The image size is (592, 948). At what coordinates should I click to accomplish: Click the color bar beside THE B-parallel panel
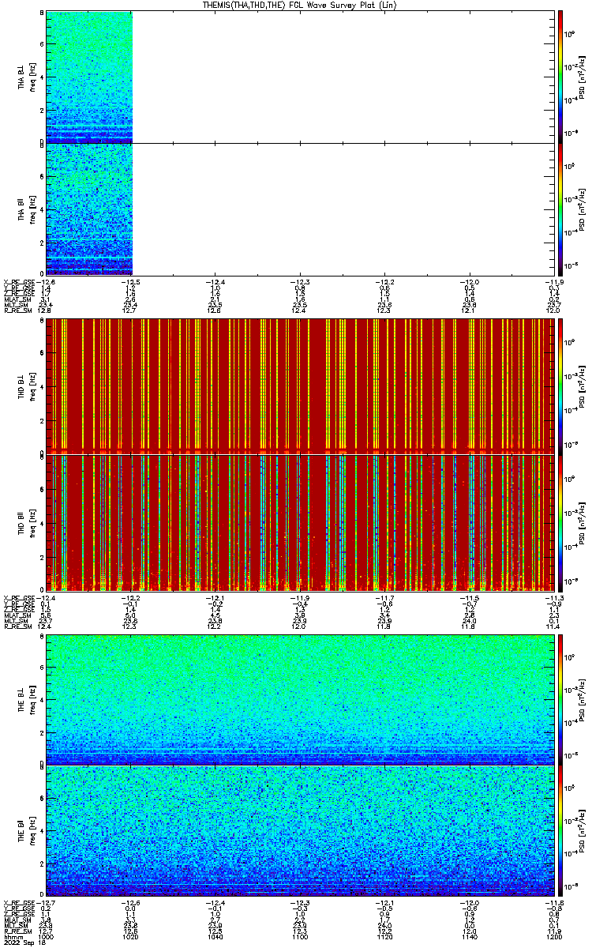click(x=560, y=830)
